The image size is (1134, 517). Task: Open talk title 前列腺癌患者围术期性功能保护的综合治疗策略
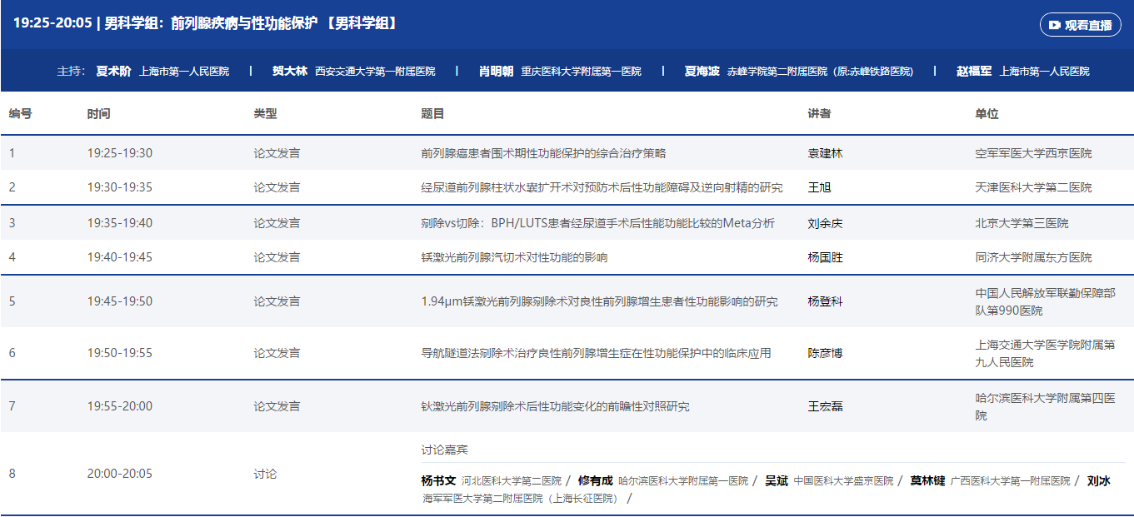point(543,153)
